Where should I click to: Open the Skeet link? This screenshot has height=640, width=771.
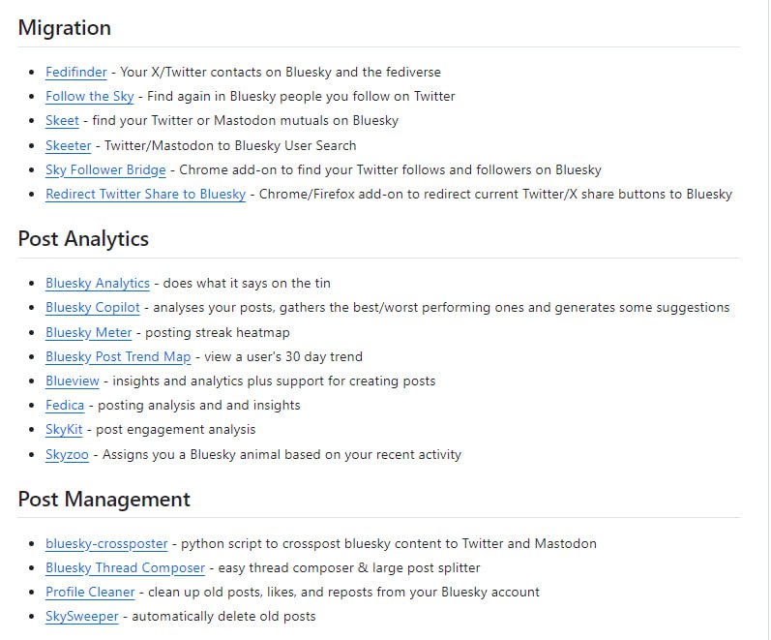click(62, 121)
